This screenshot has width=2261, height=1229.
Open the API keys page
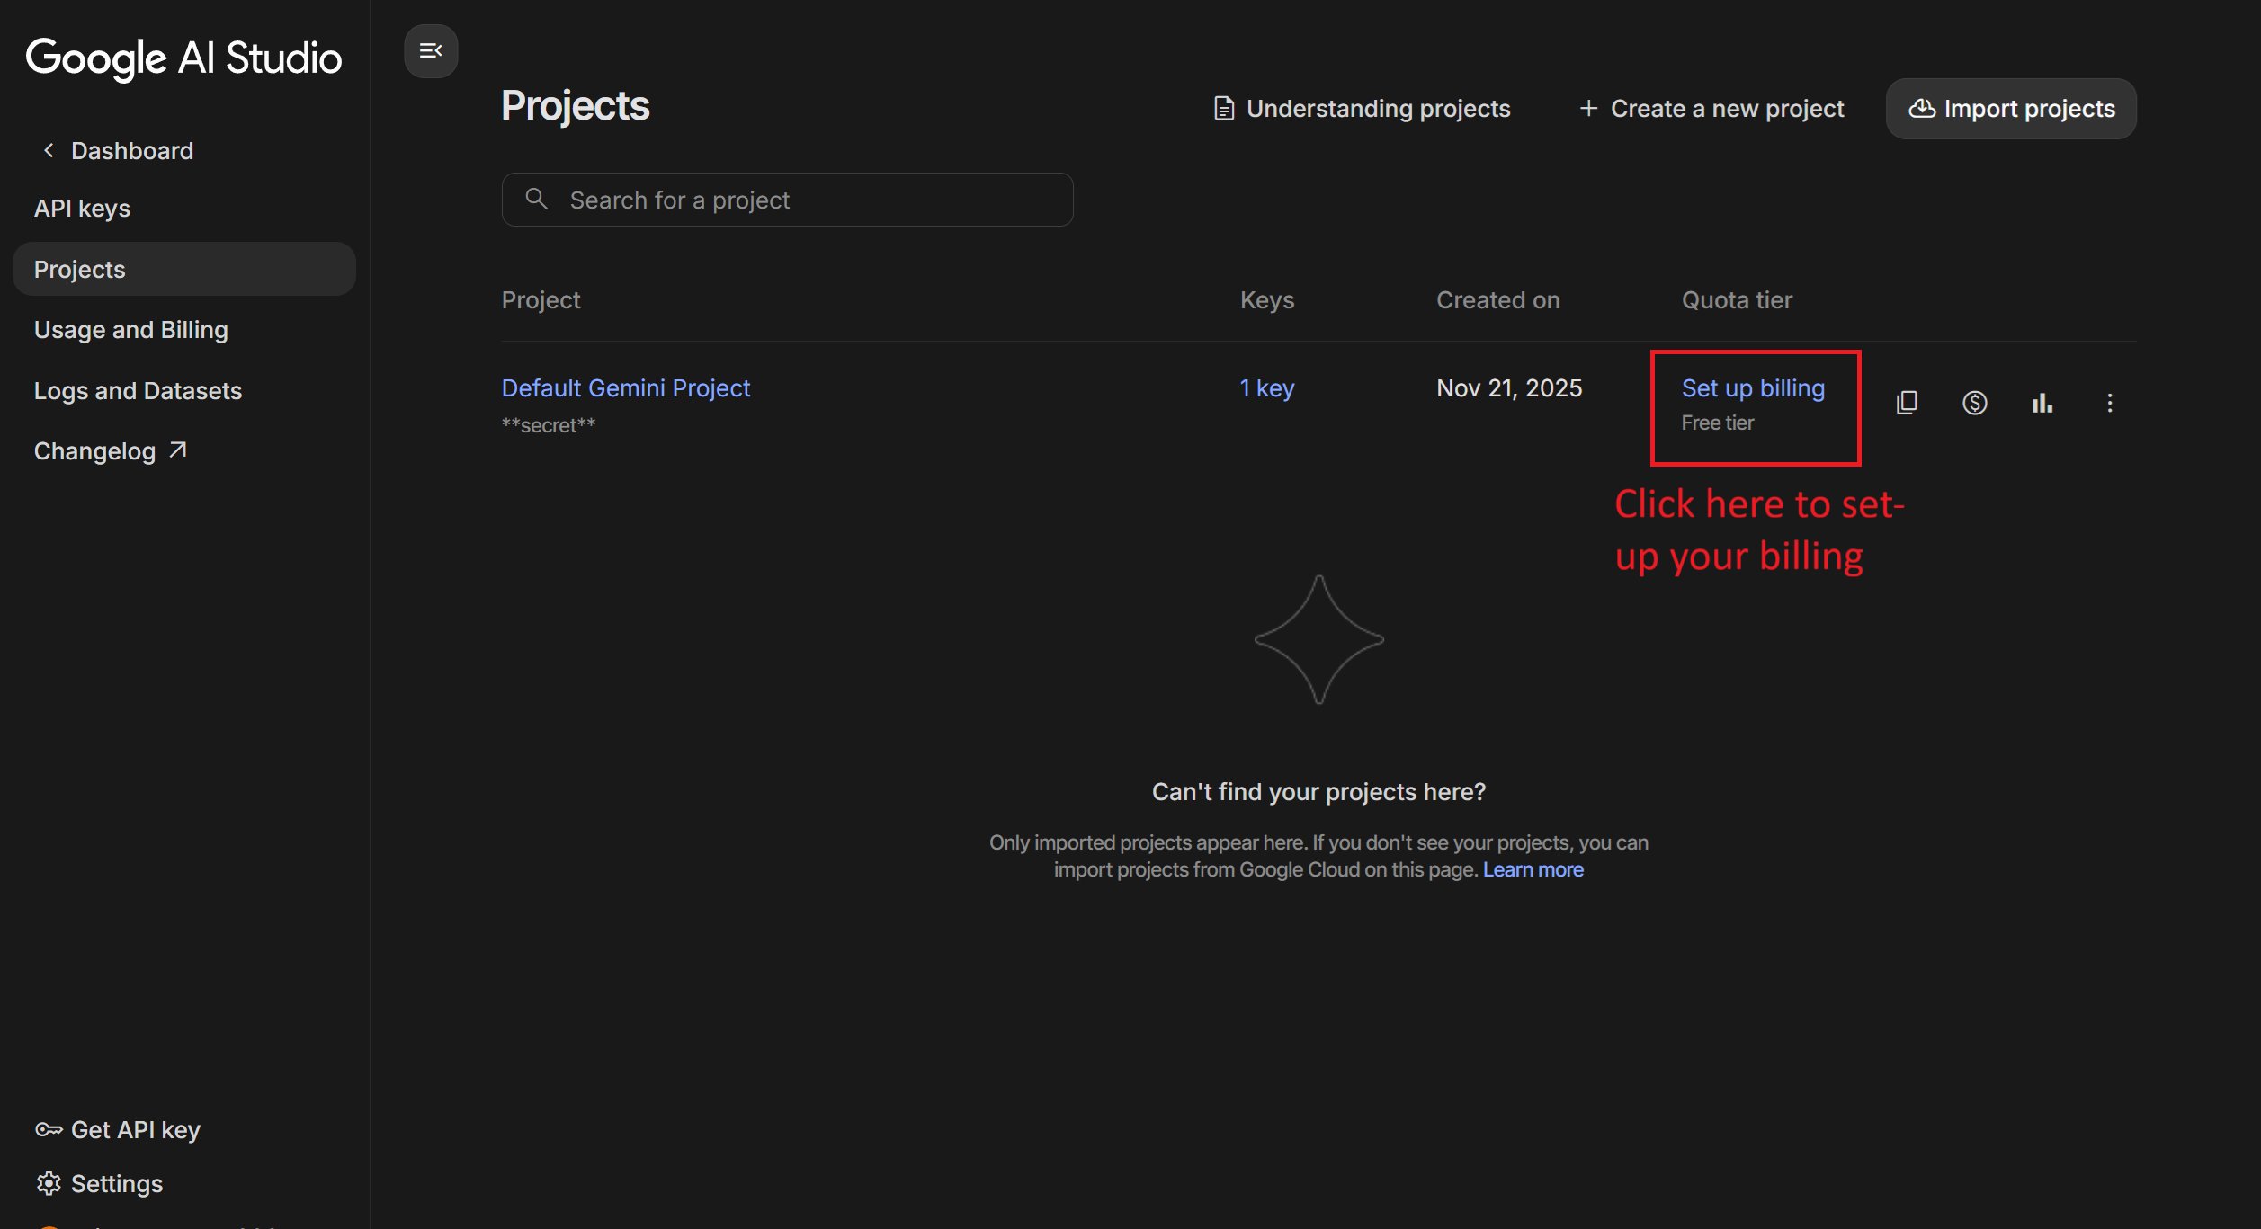pyautogui.click(x=83, y=209)
